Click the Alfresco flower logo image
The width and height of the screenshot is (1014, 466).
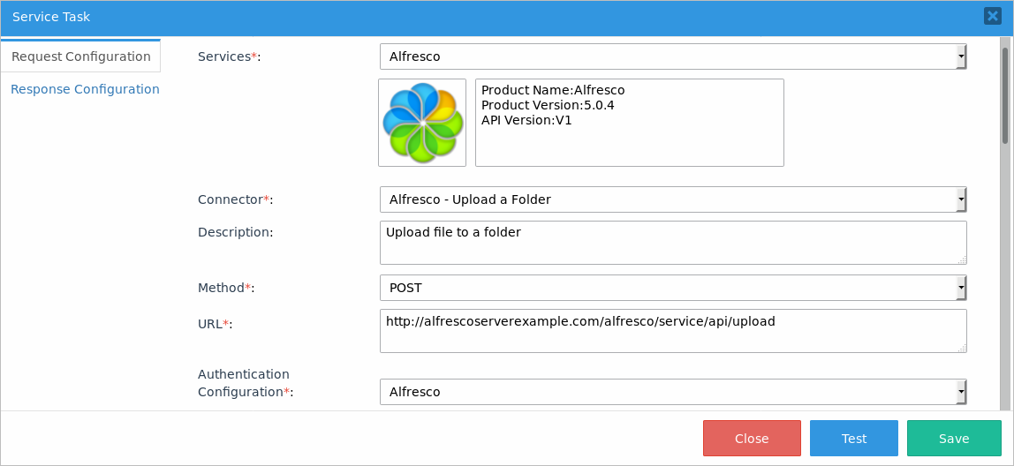[x=422, y=123]
